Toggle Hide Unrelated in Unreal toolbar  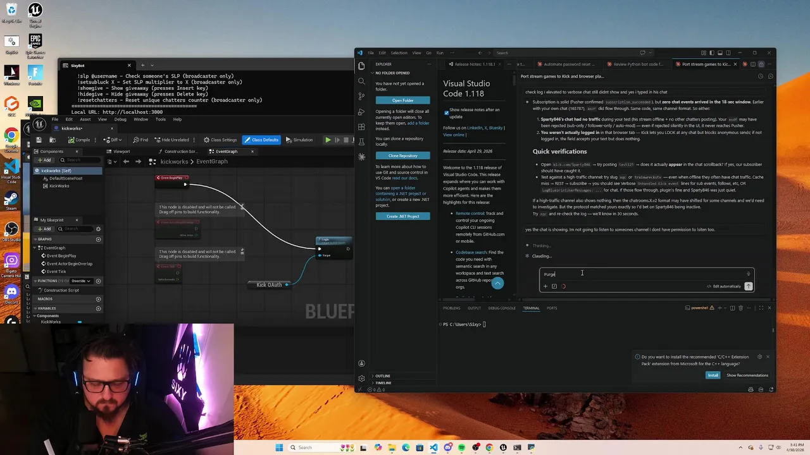[171, 140]
